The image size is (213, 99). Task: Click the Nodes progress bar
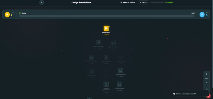click(107, 16)
